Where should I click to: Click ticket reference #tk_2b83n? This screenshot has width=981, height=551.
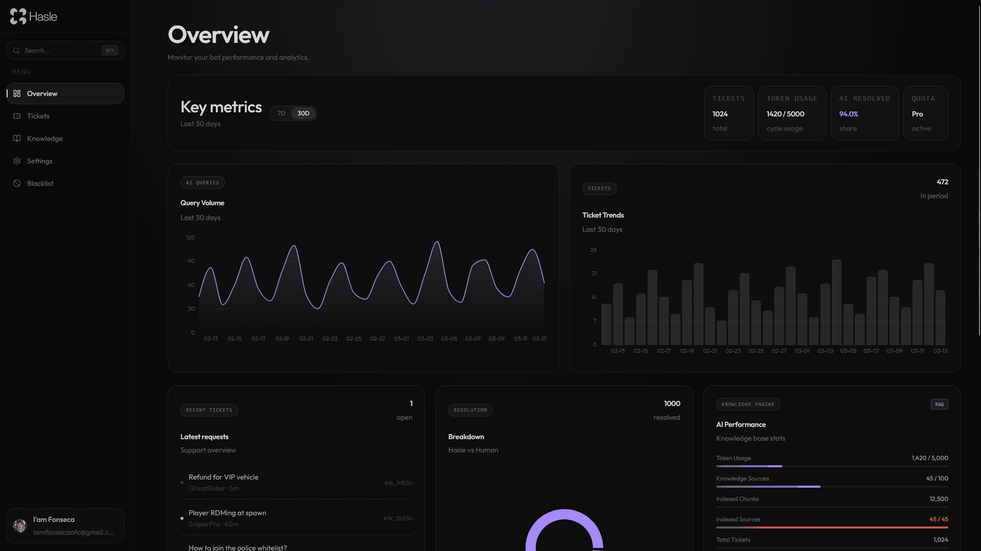click(x=398, y=518)
